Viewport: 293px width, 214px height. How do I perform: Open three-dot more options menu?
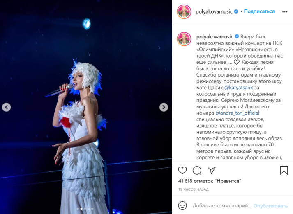pyautogui.click(x=285, y=12)
